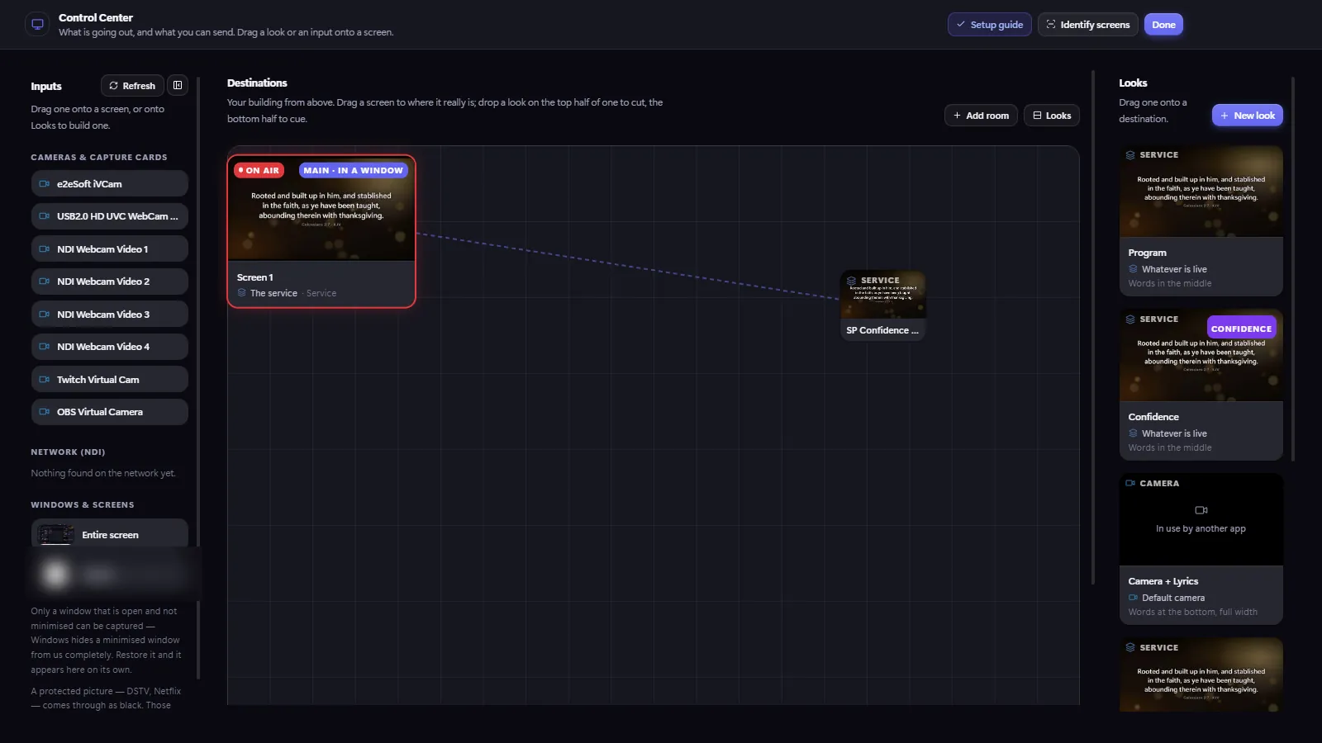This screenshot has height=743, width=1322.
Task: Click the Screen 1 label
Action: pos(255,277)
